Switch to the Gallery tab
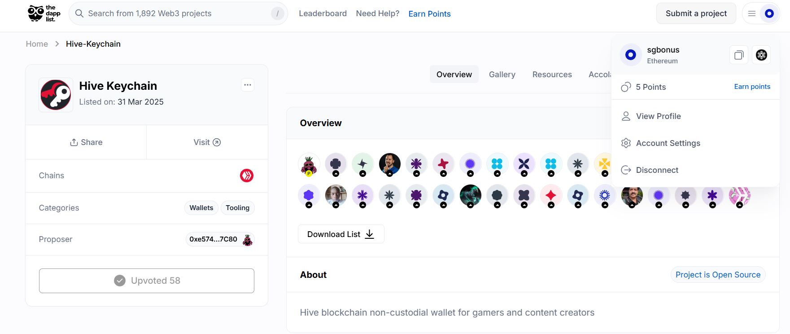Image resolution: width=790 pixels, height=334 pixels. pos(502,75)
